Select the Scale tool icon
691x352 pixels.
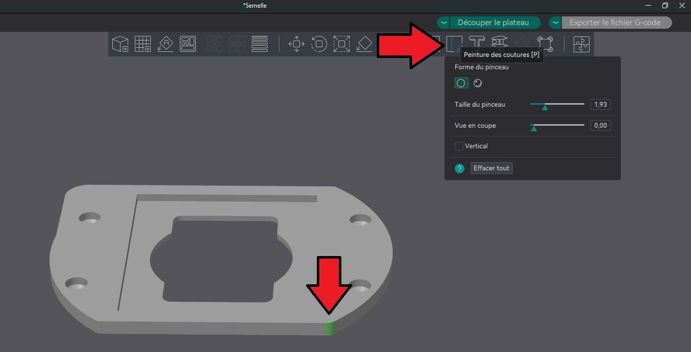341,44
